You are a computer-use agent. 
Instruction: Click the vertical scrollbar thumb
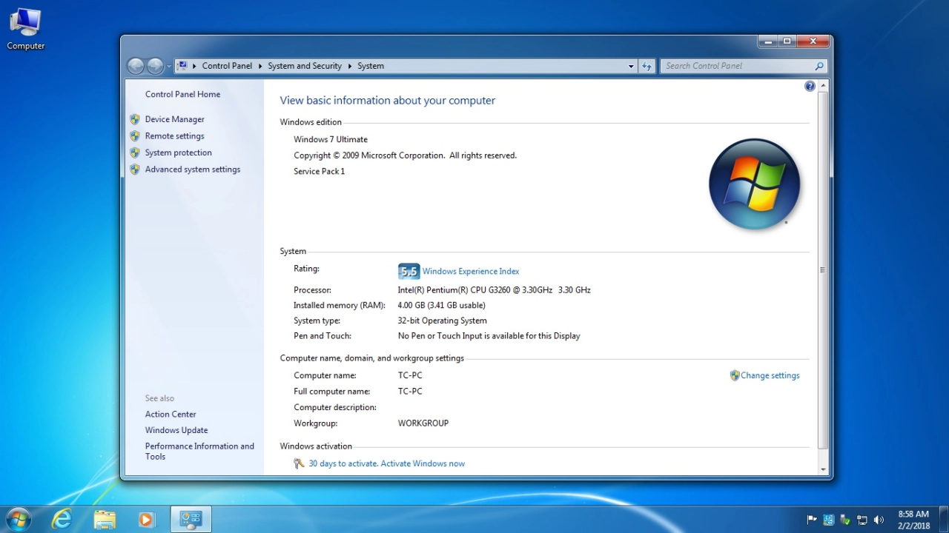click(823, 270)
